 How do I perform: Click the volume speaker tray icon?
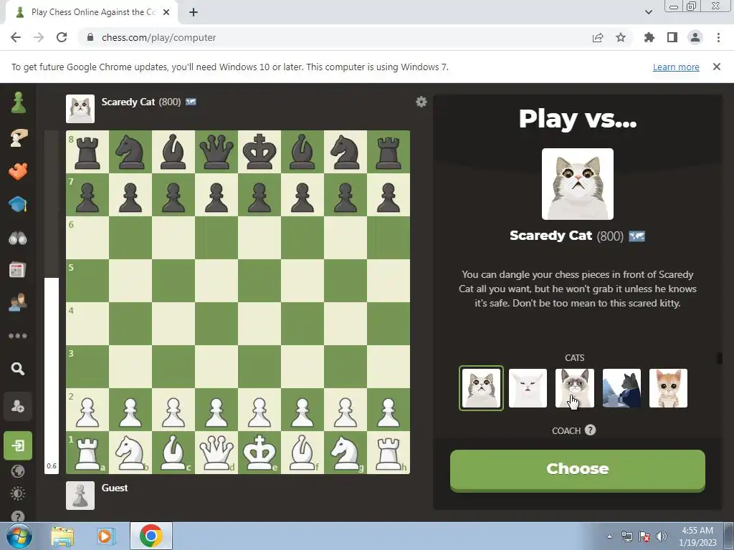pos(662,536)
